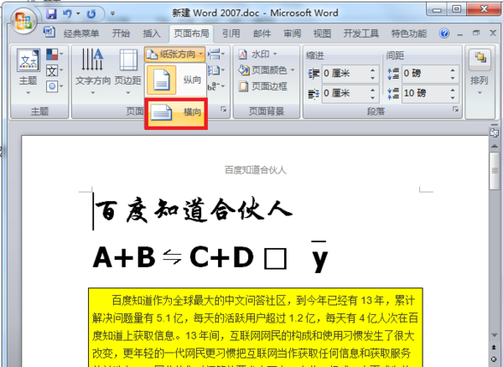Image resolution: width=503 pixels, height=367 pixels.
Task: Increase spacing before with up arrow
Action: click(x=453, y=70)
